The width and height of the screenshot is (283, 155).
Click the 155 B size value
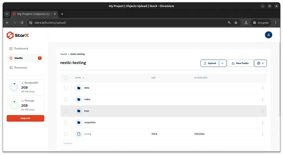coord(154,134)
